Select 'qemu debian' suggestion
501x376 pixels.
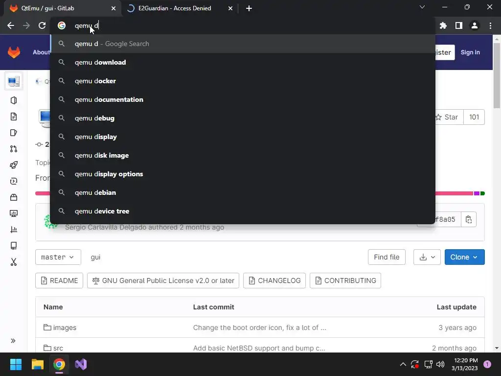(x=243, y=192)
